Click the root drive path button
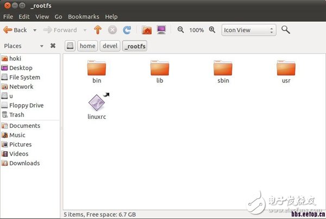 pos(70,46)
